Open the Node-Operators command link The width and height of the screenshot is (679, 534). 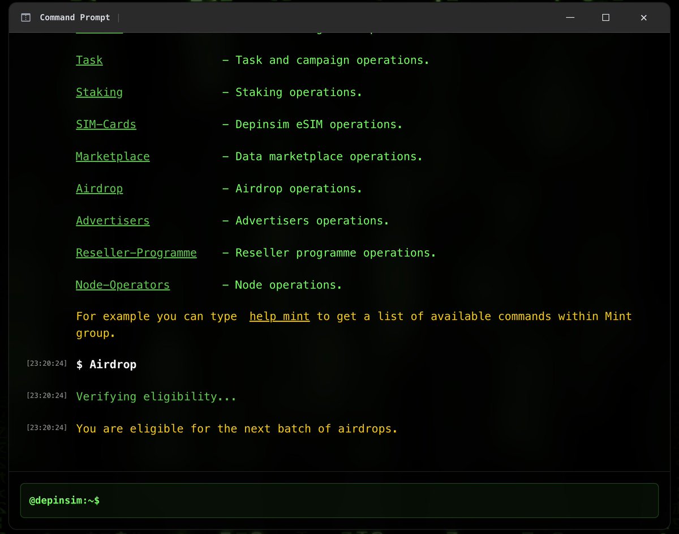pos(123,285)
